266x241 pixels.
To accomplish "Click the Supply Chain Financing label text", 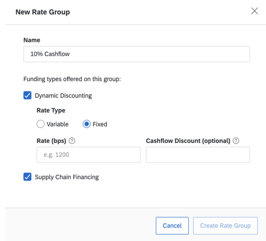I will (67, 177).
